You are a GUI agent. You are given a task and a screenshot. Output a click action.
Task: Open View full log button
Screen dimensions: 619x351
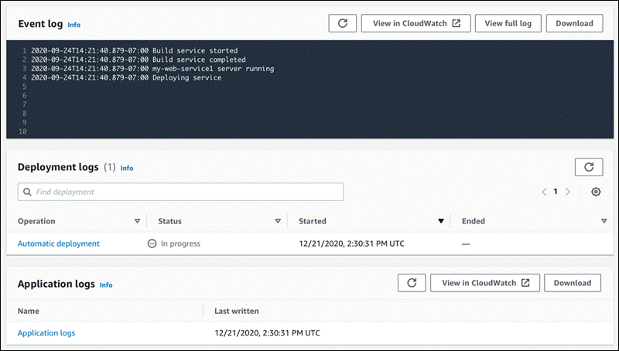point(508,23)
